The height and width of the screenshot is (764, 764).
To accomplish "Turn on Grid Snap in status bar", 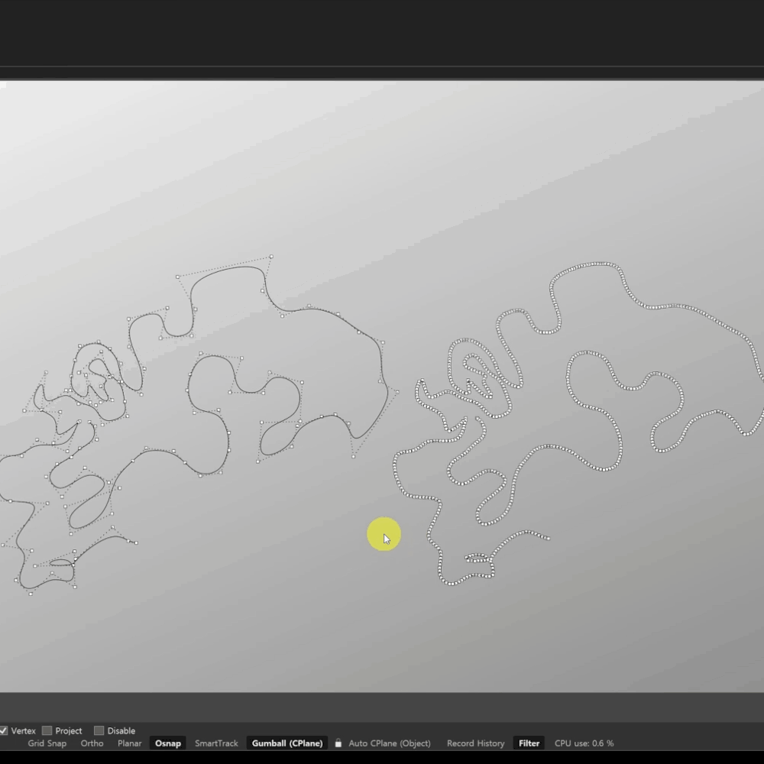I will pos(47,743).
